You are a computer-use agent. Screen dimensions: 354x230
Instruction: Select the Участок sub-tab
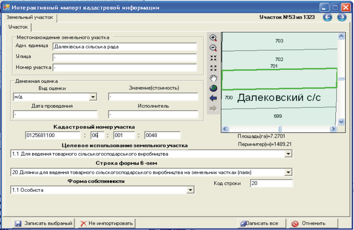[18, 27]
